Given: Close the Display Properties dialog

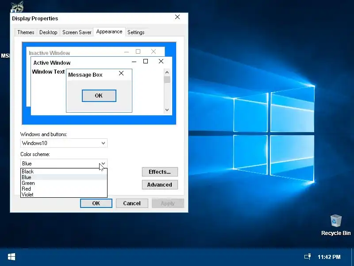Looking at the screenshot, I should click(x=177, y=17).
